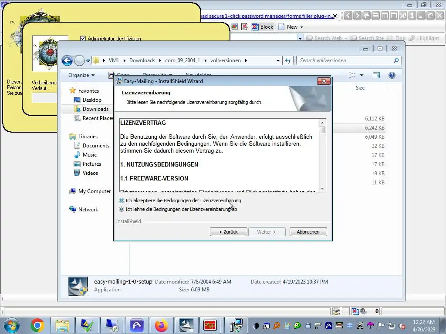
Task: Click the tile vertically toolbar icon
Action: click(x=385, y=15)
